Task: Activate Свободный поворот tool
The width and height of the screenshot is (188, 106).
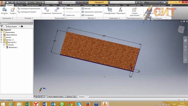Action: [x=27, y=12]
